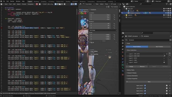Expand the Snap Utilities panel
The width and height of the screenshot is (172, 97).
pos(94,51)
